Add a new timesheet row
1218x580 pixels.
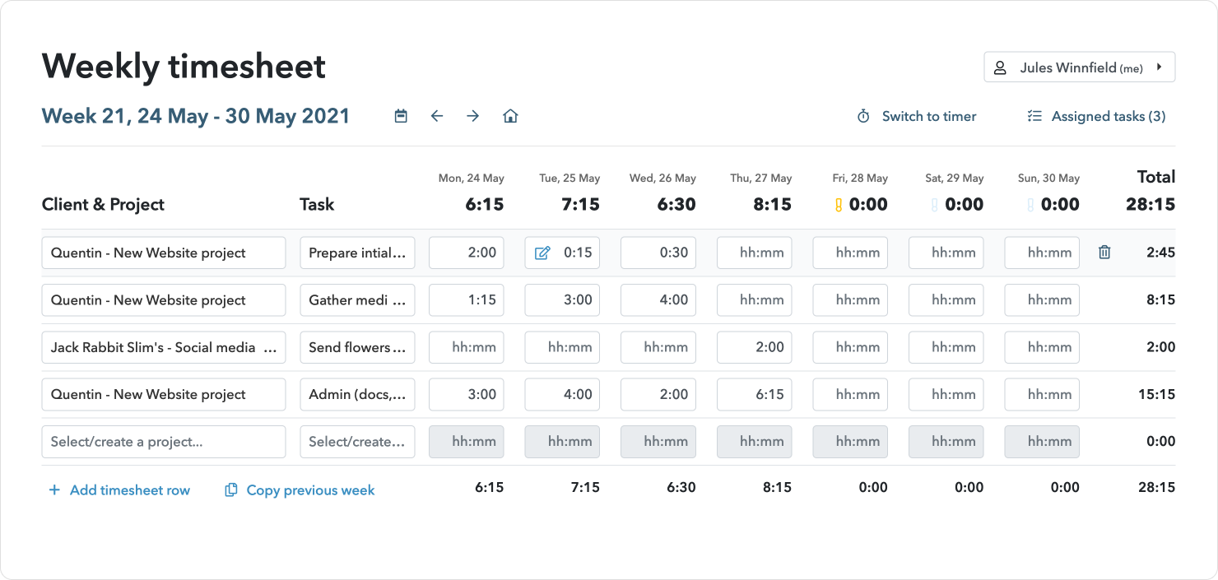[x=119, y=490]
